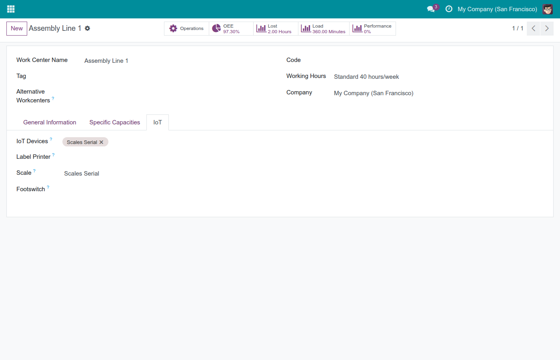Open the user avatar menu
Image resolution: width=560 pixels, height=360 pixels.
coord(548,9)
